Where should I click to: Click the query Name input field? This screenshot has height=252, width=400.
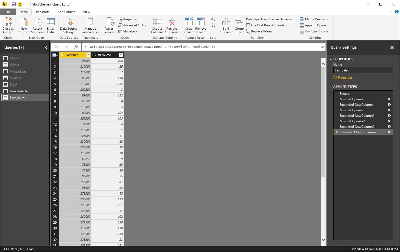pos(363,70)
